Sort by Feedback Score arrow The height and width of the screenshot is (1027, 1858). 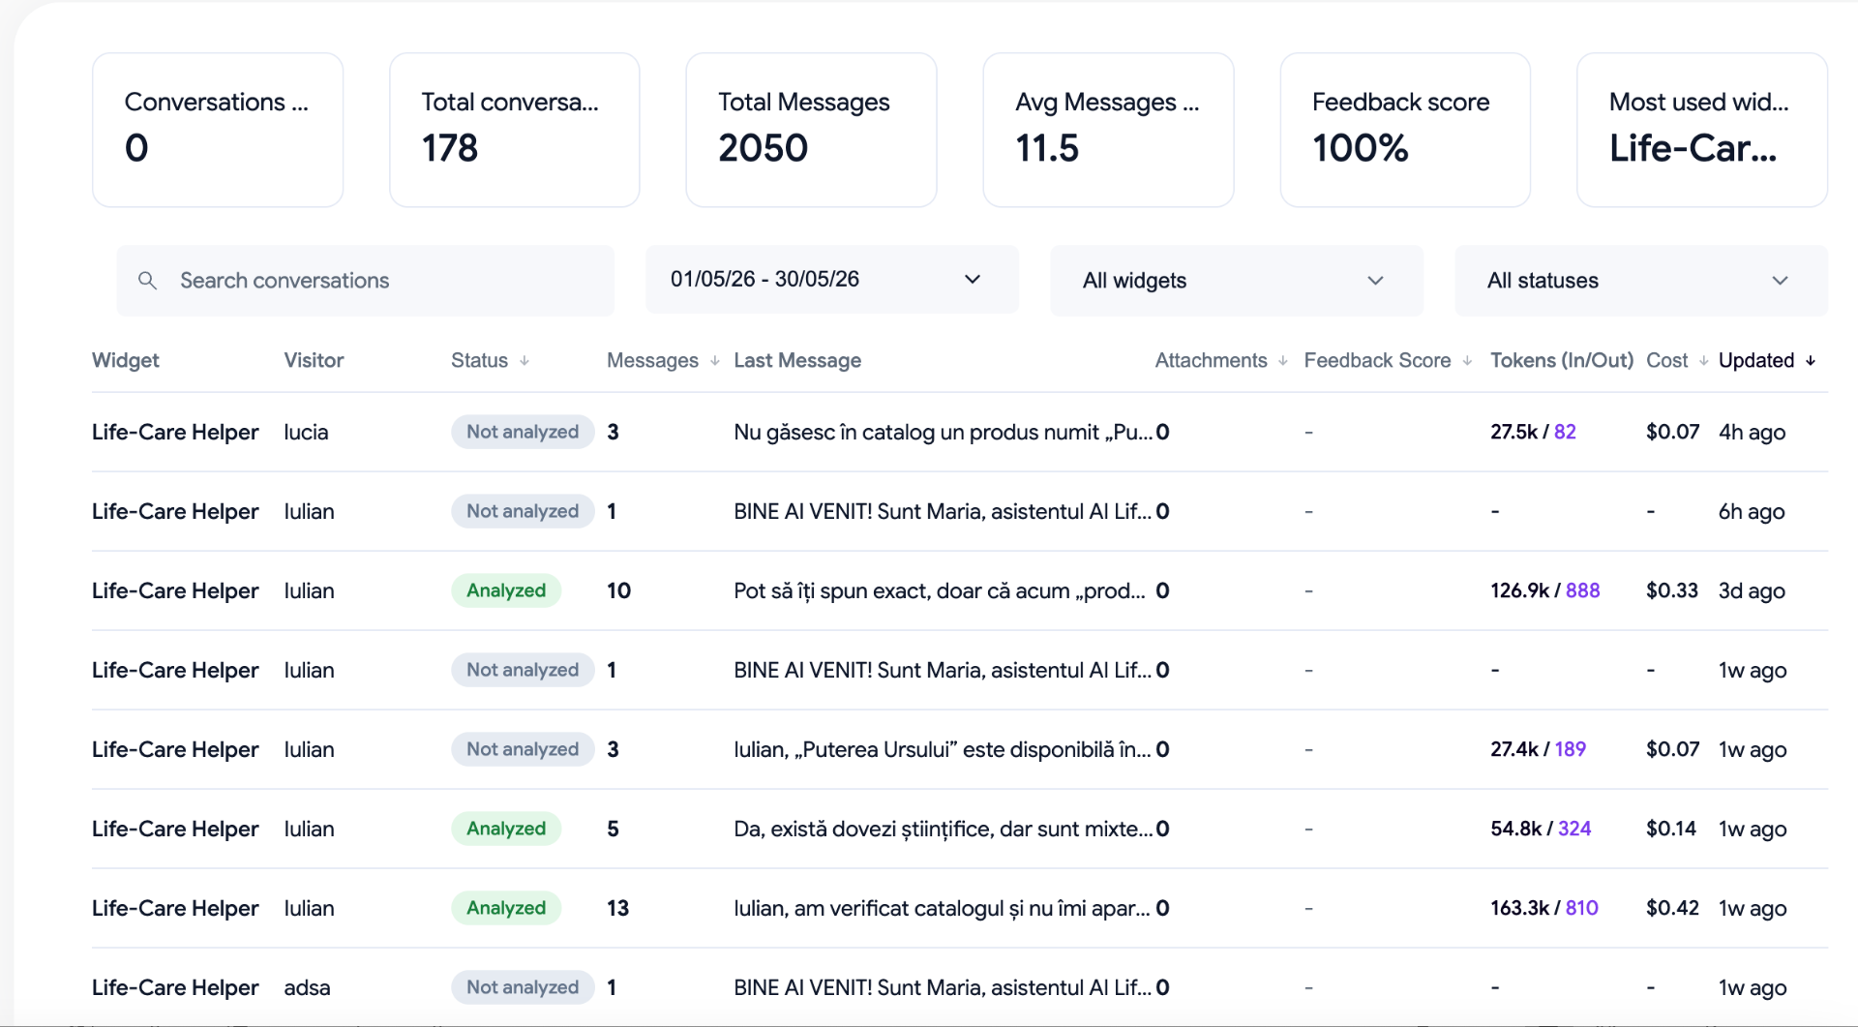pyautogui.click(x=1467, y=361)
